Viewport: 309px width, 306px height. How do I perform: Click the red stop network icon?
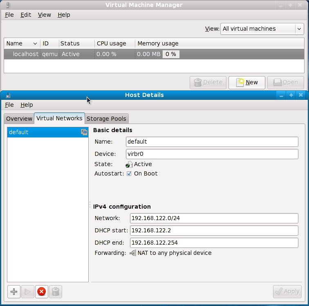42,292
